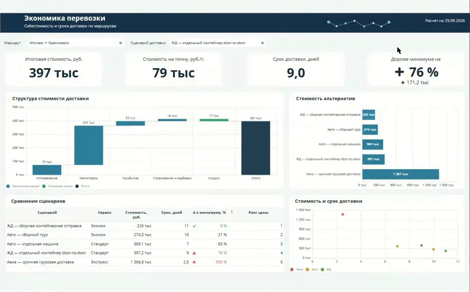Click the green ЖД scatter point at 11 days
Screen dimensions: 470x292
pyautogui.click(x=446, y=251)
